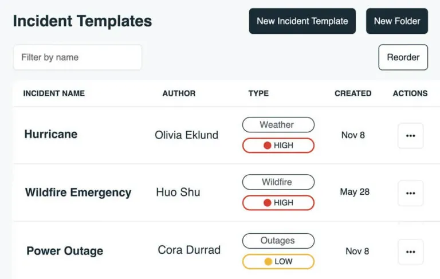Viewport: 440px width, 279px height.
Task: Sort by the Type column header
Action: coord(258,93)
